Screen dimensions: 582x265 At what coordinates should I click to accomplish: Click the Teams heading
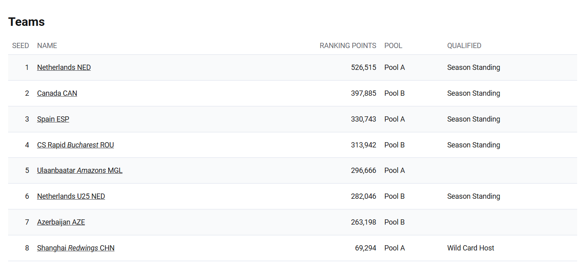tap(26, 22)
